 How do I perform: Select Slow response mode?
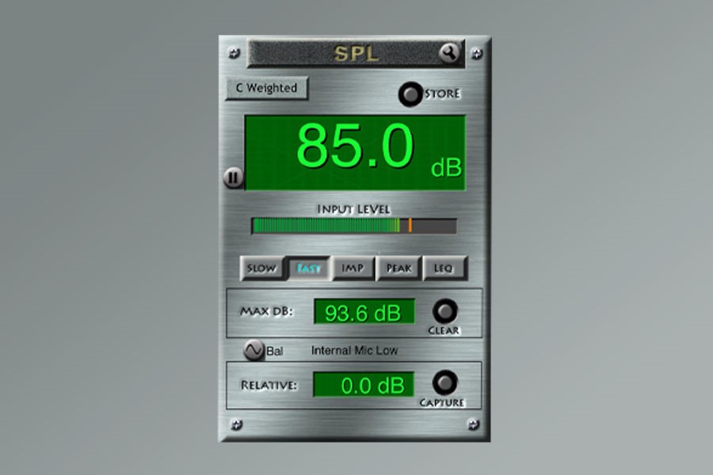tap(261, 268)
